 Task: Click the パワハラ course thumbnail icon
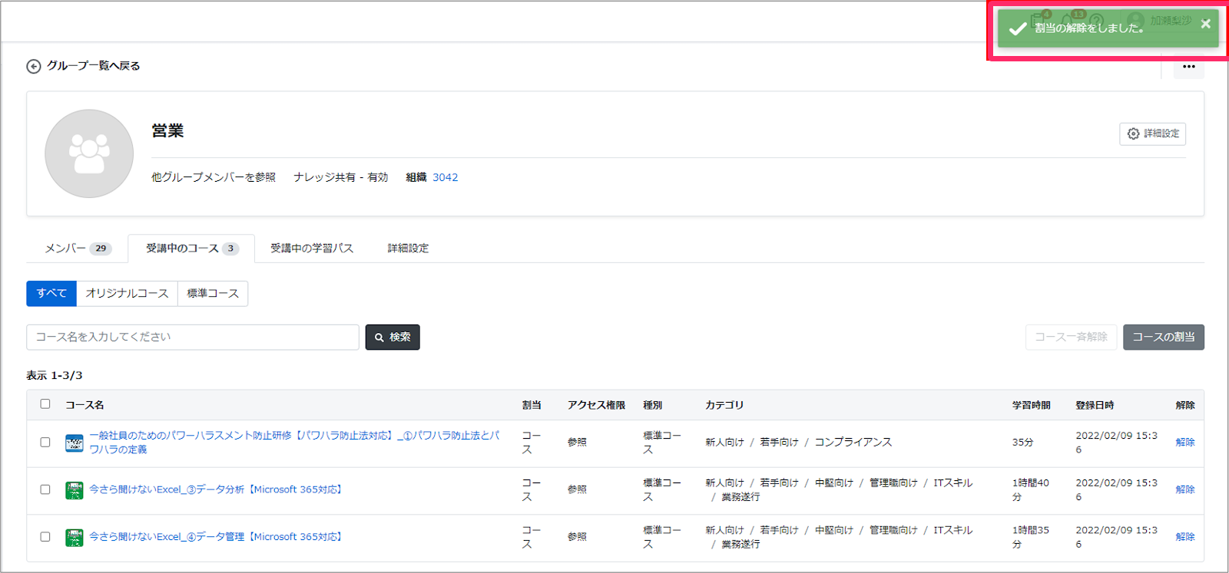click(75, 443)
